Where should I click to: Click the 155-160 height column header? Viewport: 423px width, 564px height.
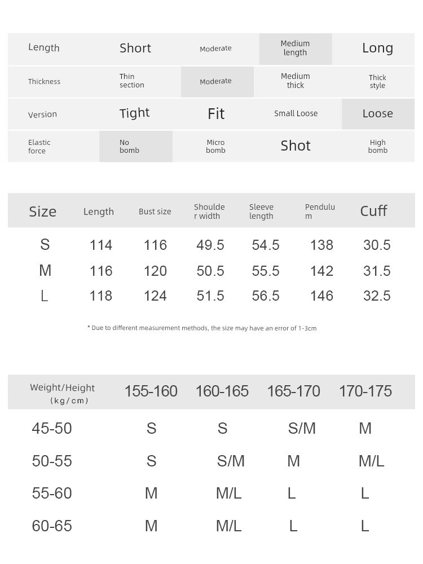tap(151, 391)
